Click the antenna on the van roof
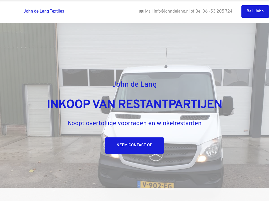 pos(166,58)
